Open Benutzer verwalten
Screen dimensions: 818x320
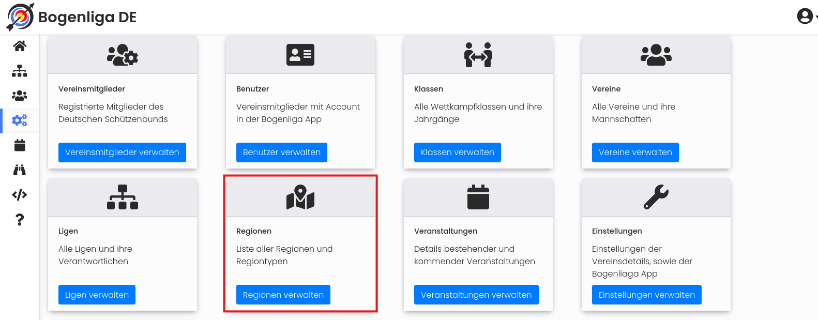[x=282, y=153]
